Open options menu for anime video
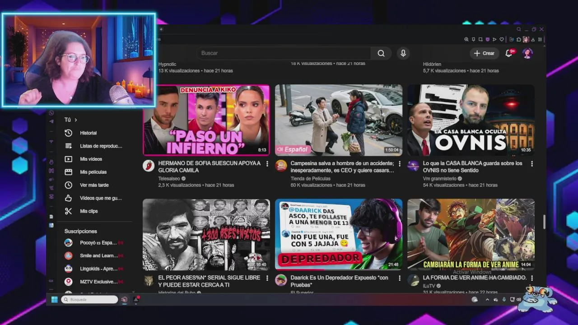 (531, 279)
